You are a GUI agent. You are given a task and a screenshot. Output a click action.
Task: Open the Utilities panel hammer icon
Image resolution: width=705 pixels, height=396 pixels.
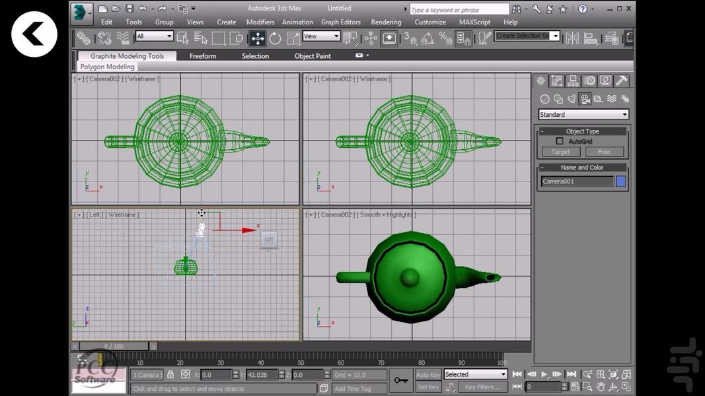pyautogui.click(x=621, y=81)
